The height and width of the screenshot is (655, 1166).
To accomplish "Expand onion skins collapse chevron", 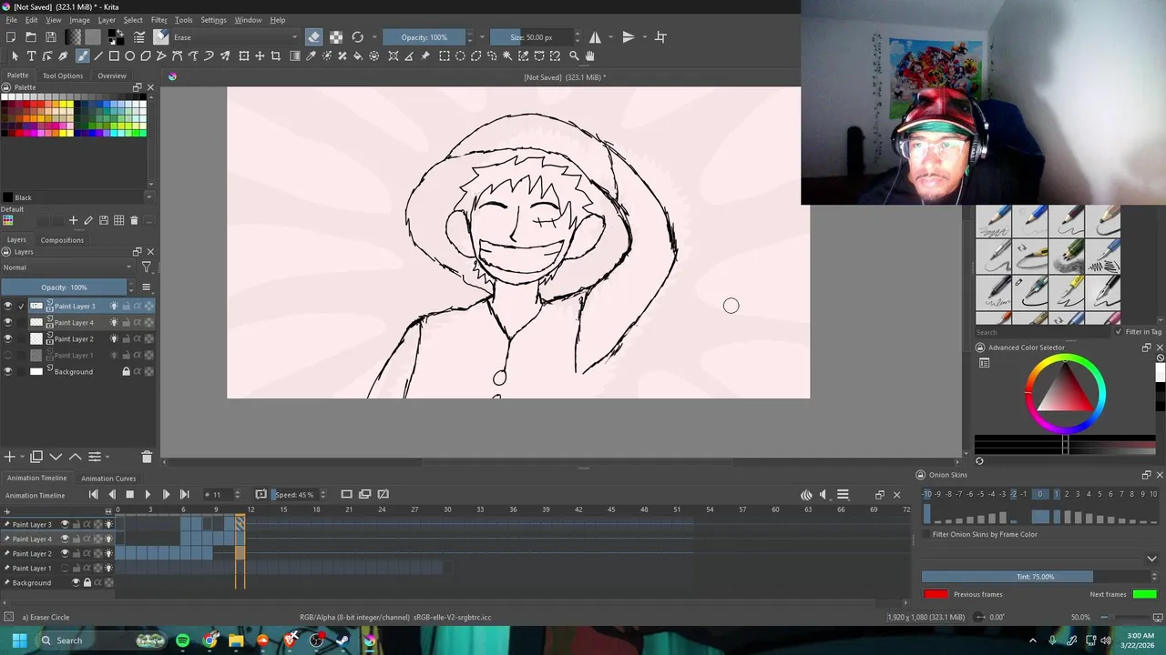I will (x=1151, y=559).
